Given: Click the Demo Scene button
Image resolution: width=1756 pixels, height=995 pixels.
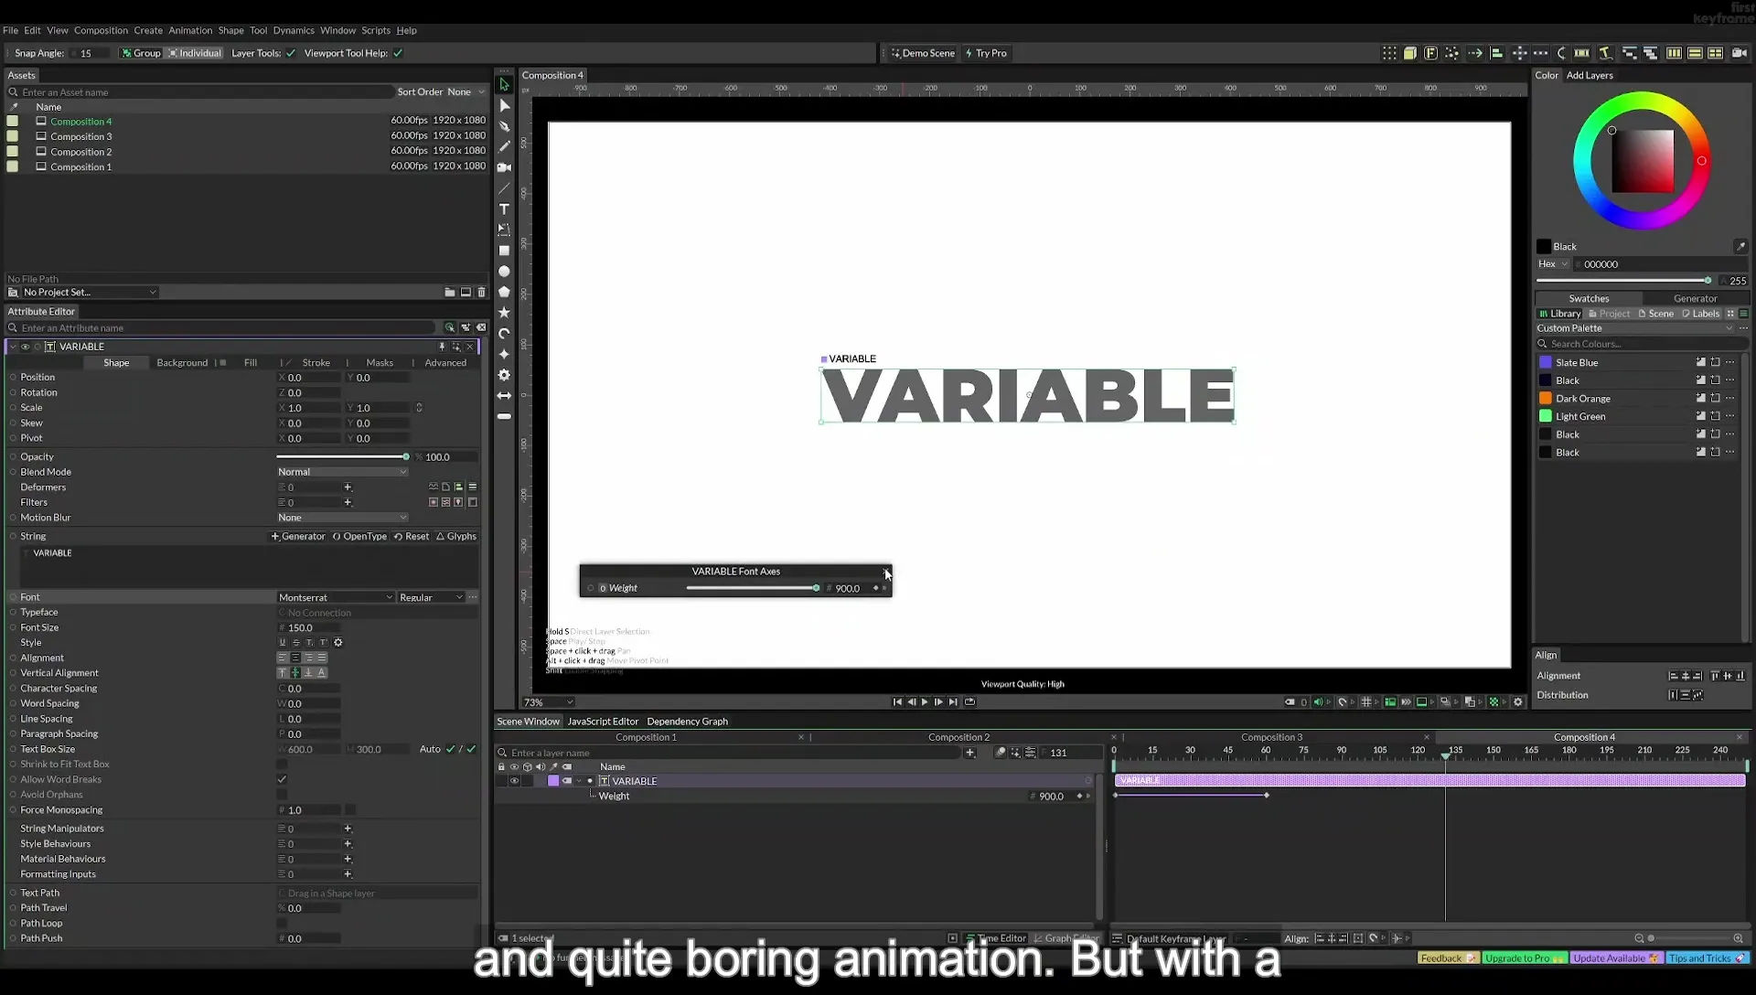Looking at the screenshot, I should 923,53.
